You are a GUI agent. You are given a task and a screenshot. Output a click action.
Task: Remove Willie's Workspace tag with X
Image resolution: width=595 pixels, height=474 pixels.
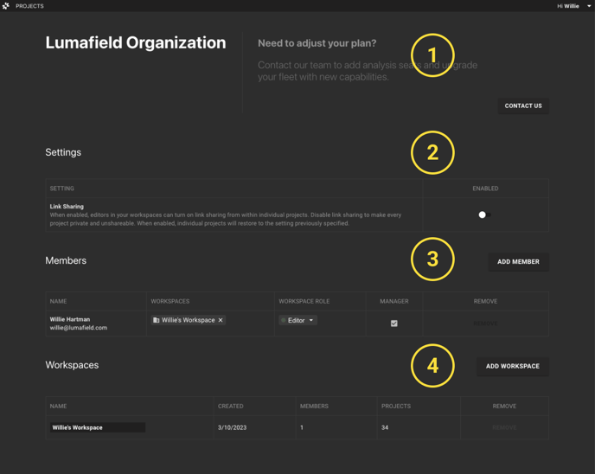pyautogui.click(x=221, y=320)
